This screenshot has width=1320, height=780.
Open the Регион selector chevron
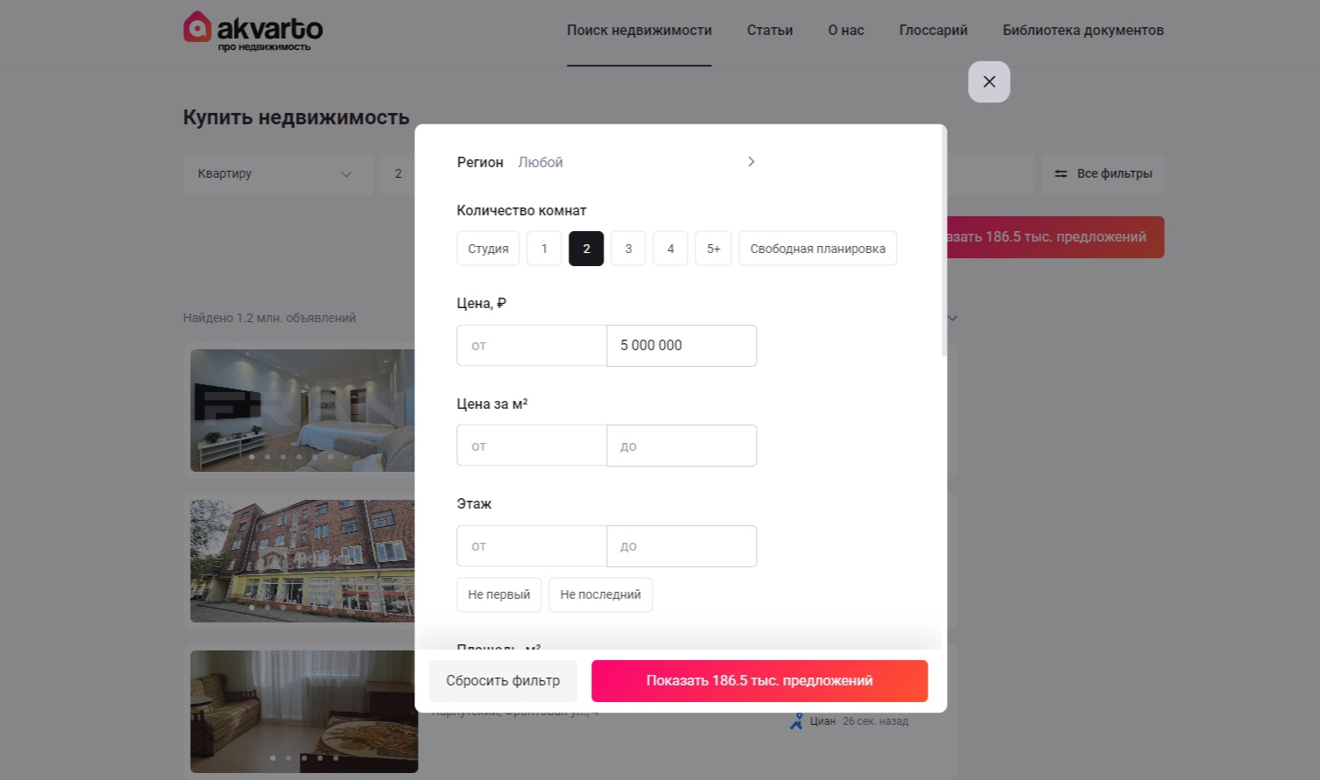751,162
